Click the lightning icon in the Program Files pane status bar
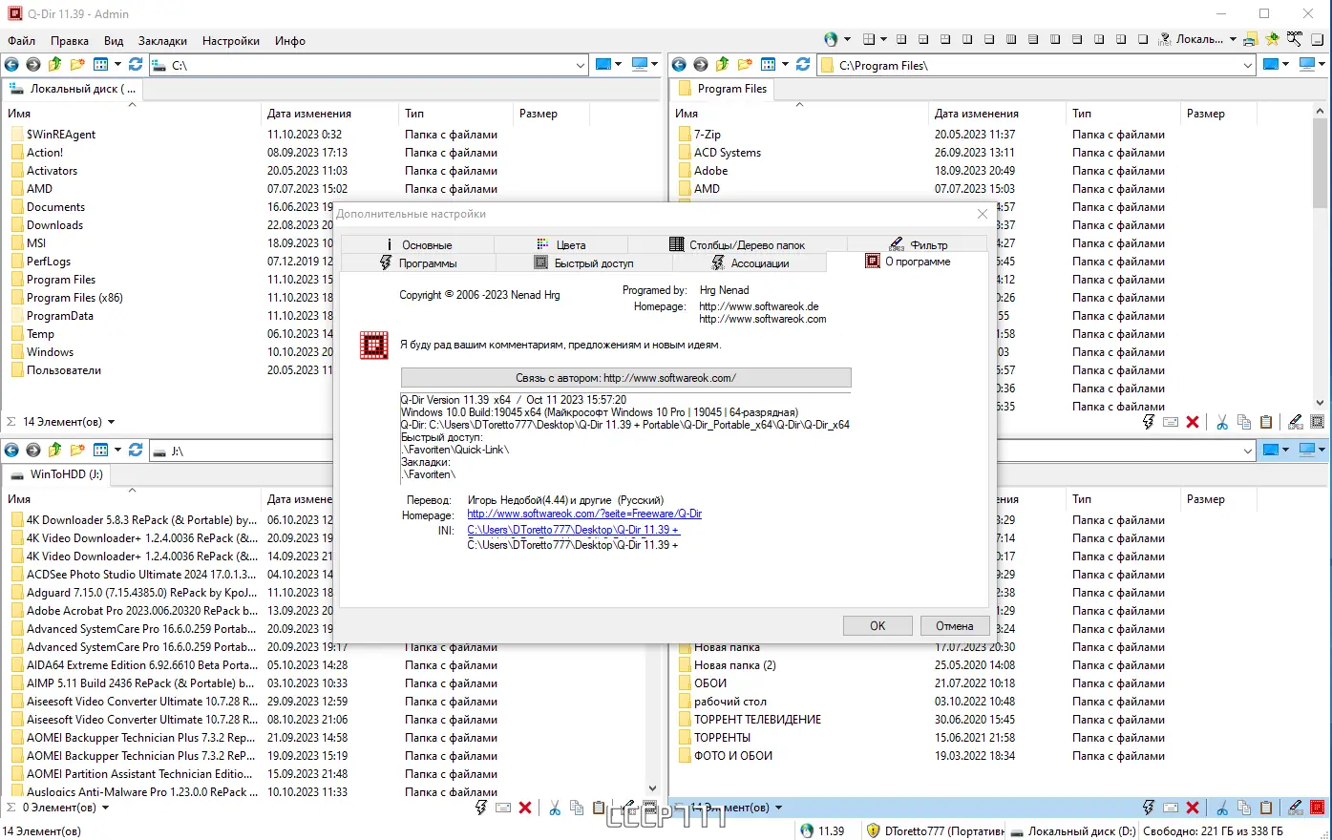 [1149, 422]
